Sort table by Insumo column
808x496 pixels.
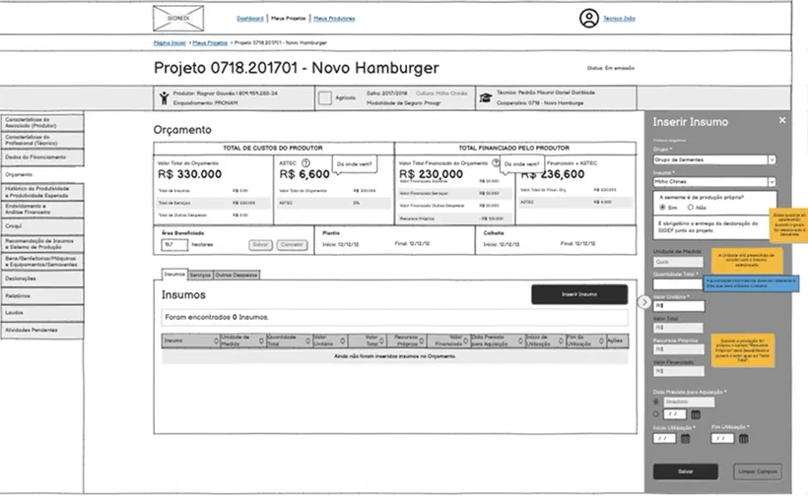click(216, 341)
